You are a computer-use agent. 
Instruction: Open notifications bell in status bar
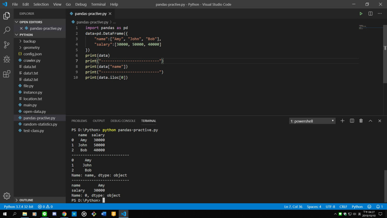click(x=379, y=207)
